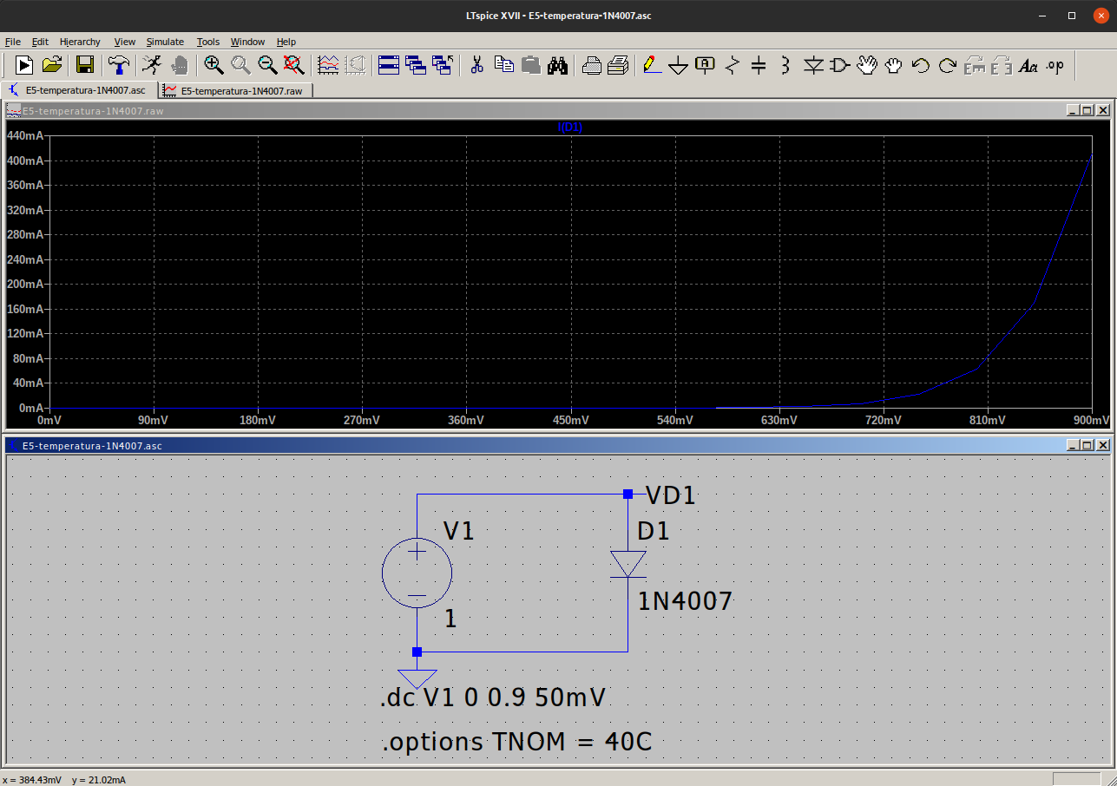The width and height of the screenshot is (1117, 786).
Task: Click the Autorange waveform icon
Action: pos(328,64)
